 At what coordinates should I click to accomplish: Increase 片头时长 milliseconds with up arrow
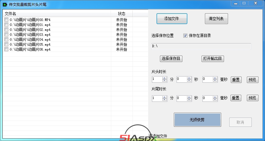[x=215, y=78]
